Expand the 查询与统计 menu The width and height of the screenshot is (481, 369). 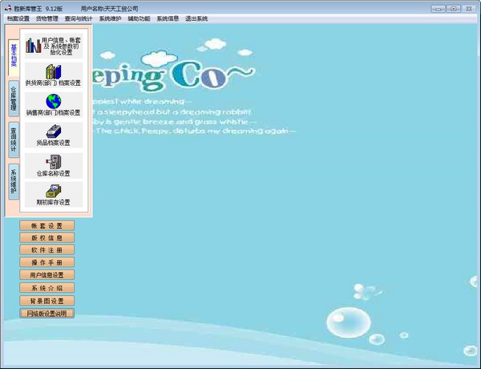pos(79,18)
